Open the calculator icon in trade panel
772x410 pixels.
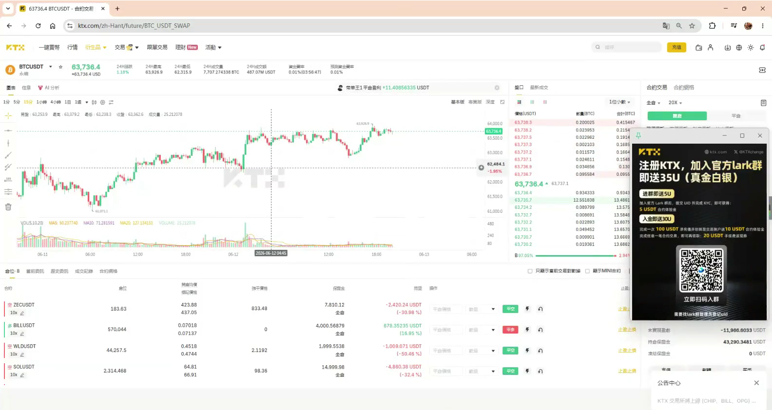pyautogui.click(x=763, y=103)
